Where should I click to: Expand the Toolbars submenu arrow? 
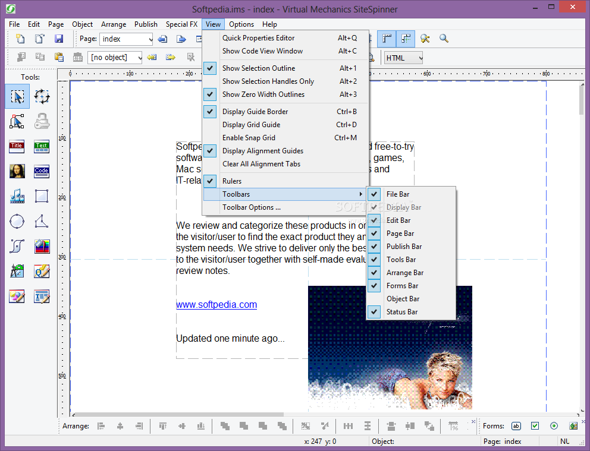pyautogui.click(x=360, y=194)
